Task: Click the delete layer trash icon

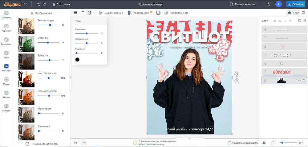Action: click(305, 21)
